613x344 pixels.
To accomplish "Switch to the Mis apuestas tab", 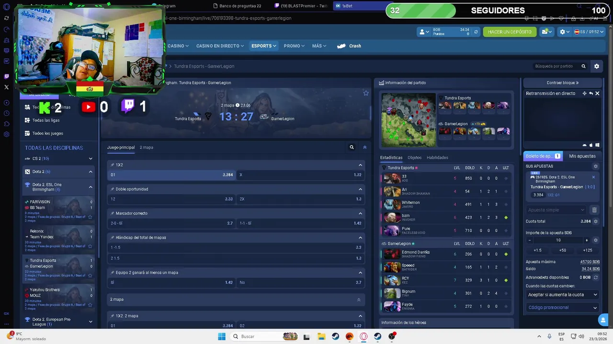I will coord(582,156).
